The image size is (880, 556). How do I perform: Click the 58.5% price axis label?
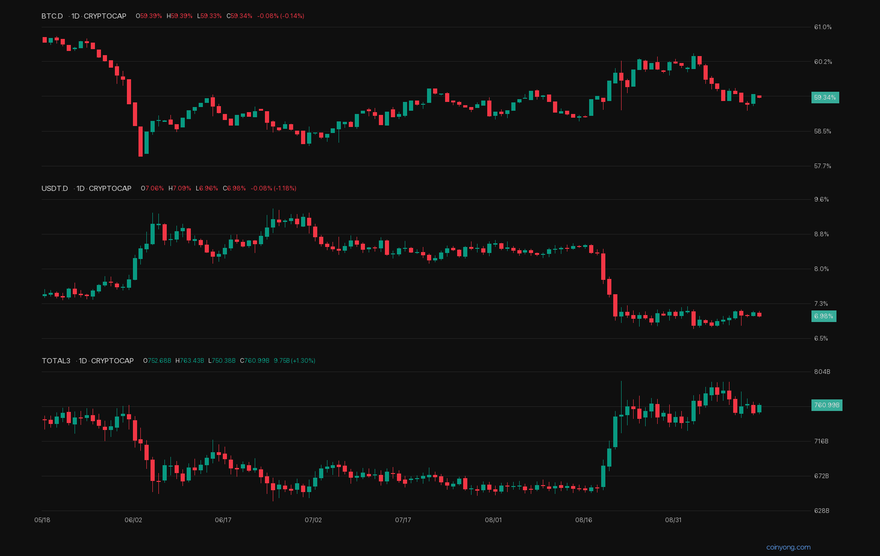(823, 132)
